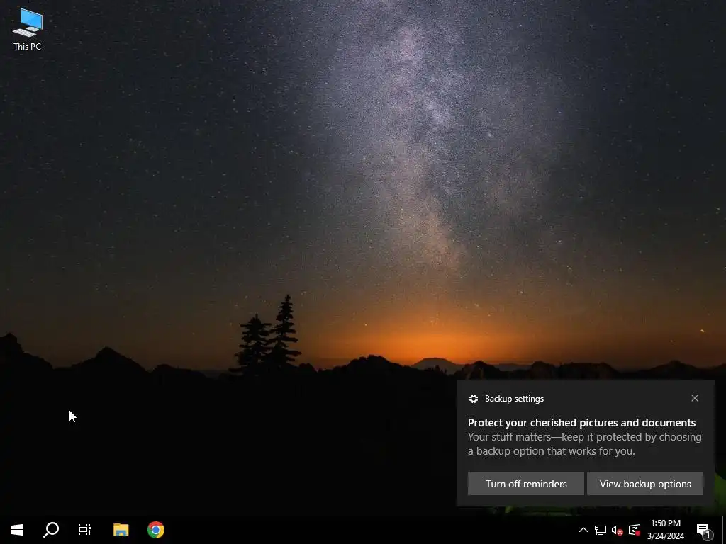726x544 pixels.
Task: Click the Backup settings gear icon
Action: pyautogui.click(x=473, y=399)
